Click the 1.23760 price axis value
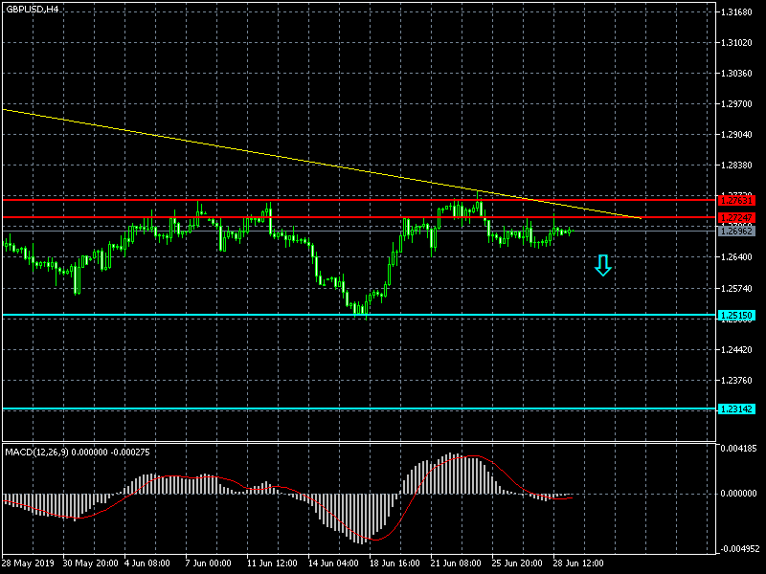Viewport: 766px width, 574px height. 736,381
